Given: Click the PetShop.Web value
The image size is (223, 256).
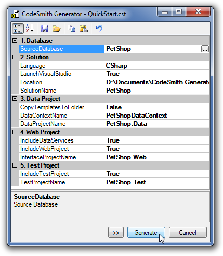Looking at the screenshot, I should tap(126, 157).
